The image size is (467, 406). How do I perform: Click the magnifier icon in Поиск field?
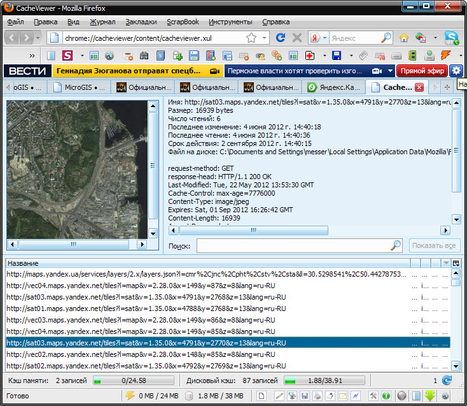click(x=396, y=245)
